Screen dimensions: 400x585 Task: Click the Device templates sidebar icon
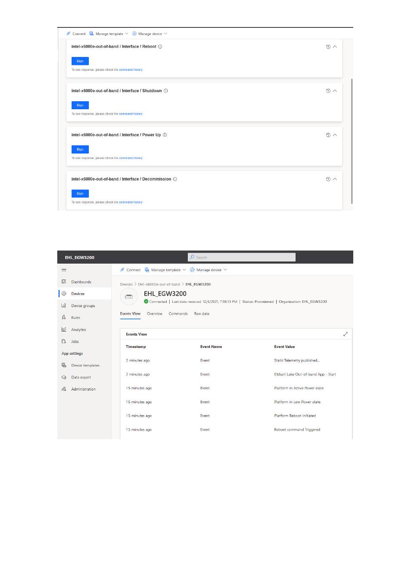click(x=64, y=365)
